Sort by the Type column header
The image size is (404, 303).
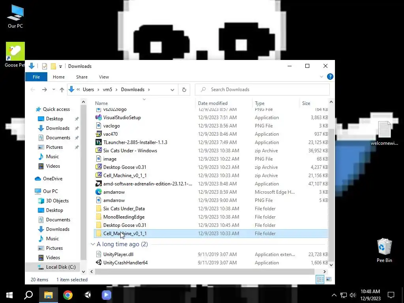[260, 103]
